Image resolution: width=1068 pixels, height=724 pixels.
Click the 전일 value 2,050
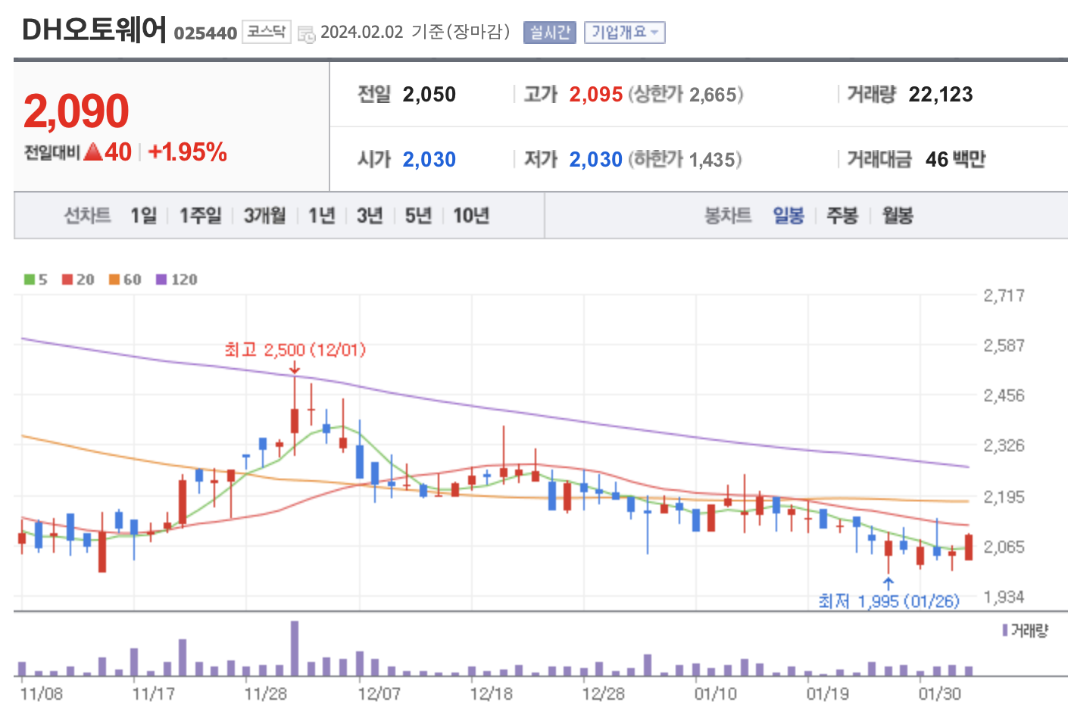[x=429, y=95]
